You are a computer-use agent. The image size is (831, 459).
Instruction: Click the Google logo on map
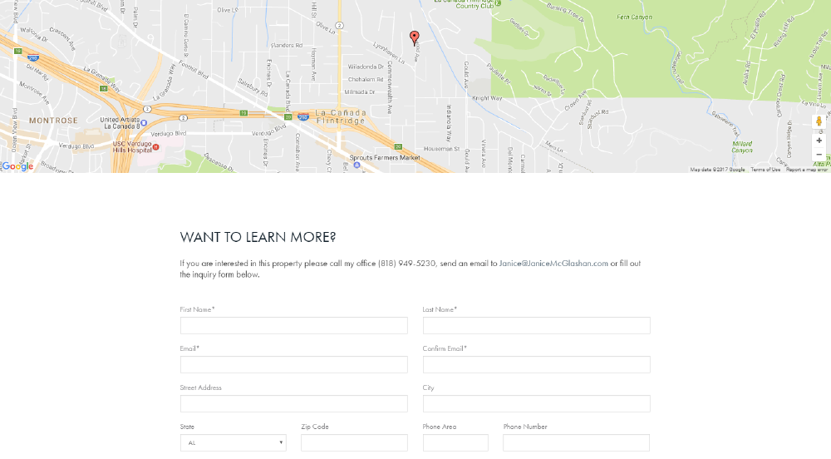tap(17, 166)
